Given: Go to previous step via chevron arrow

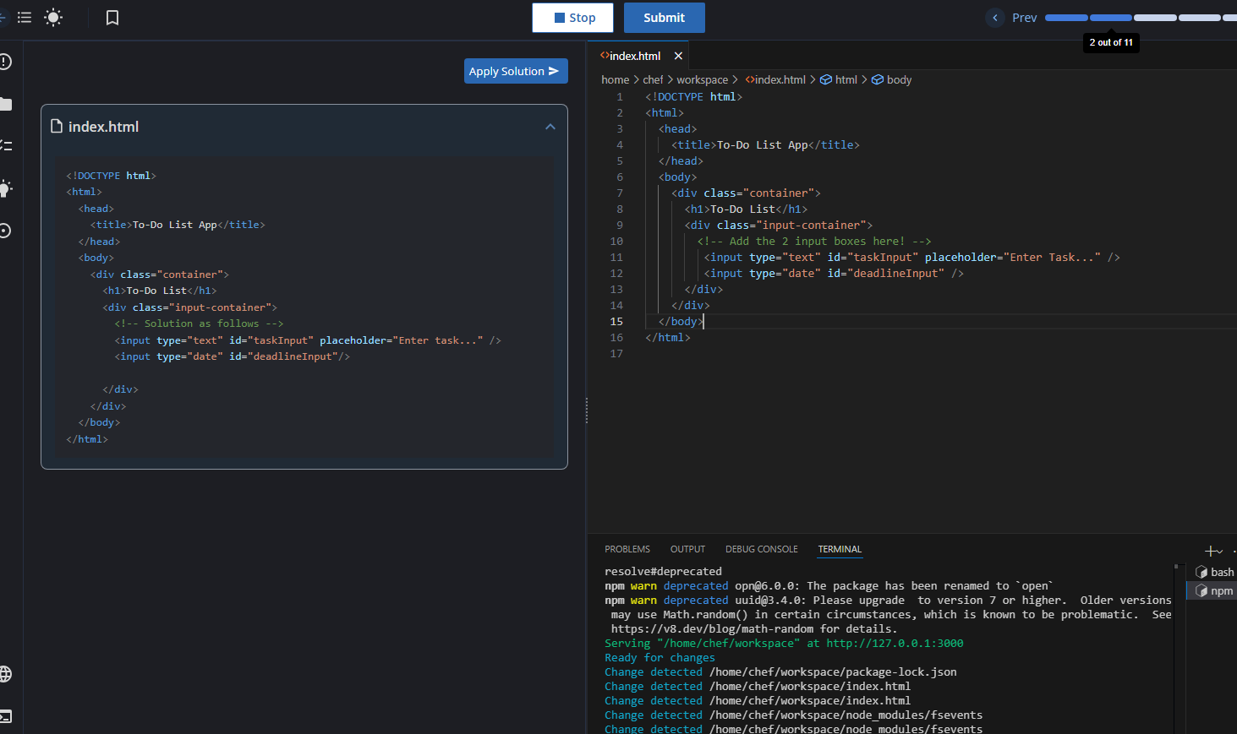Looking at the screenshot, I should pyautogui.click(x=995, y=18).
